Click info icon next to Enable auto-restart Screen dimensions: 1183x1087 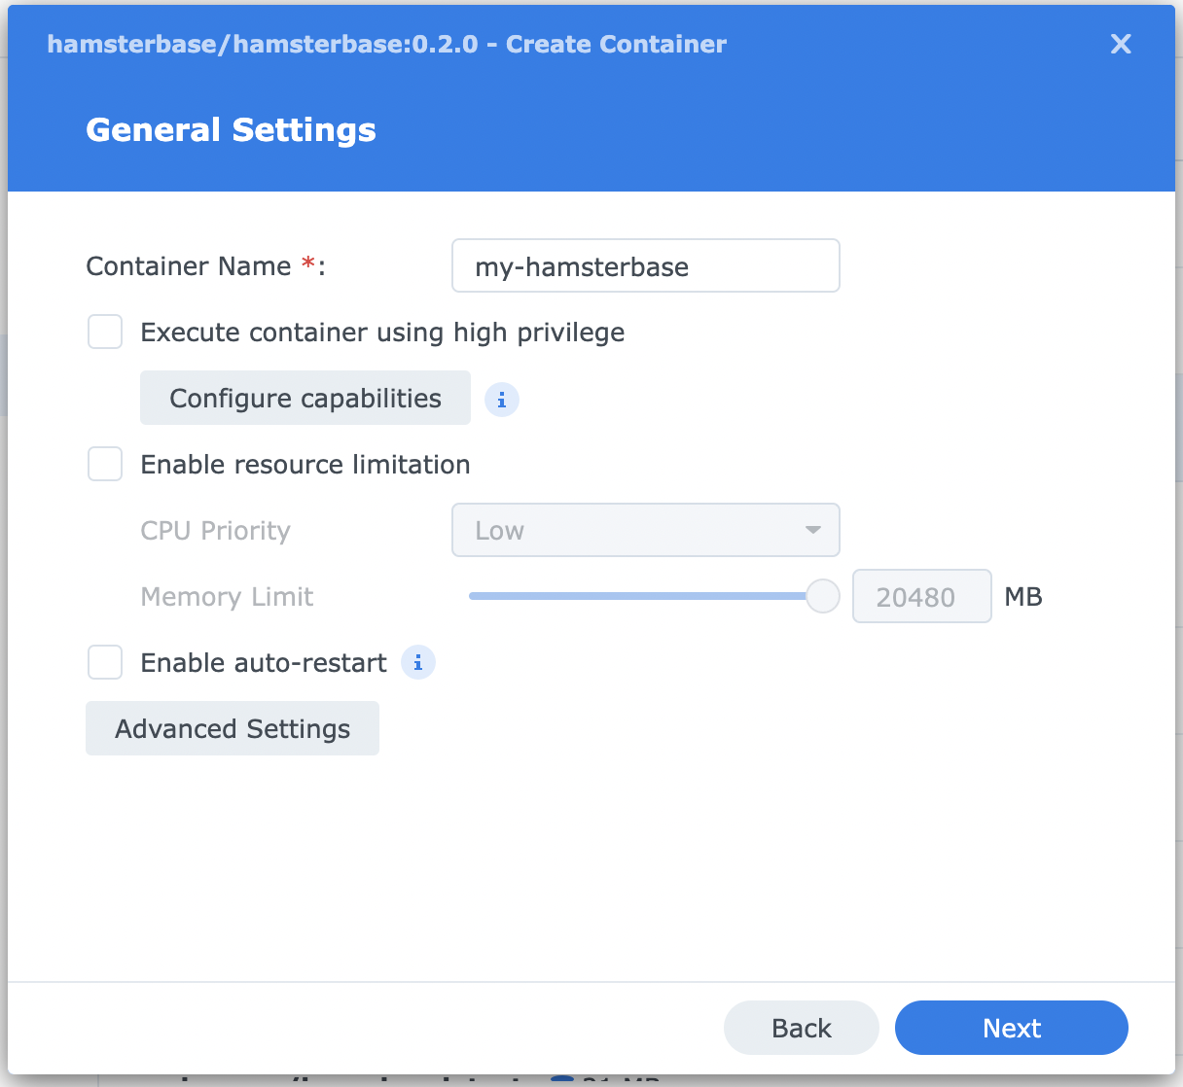418,663
